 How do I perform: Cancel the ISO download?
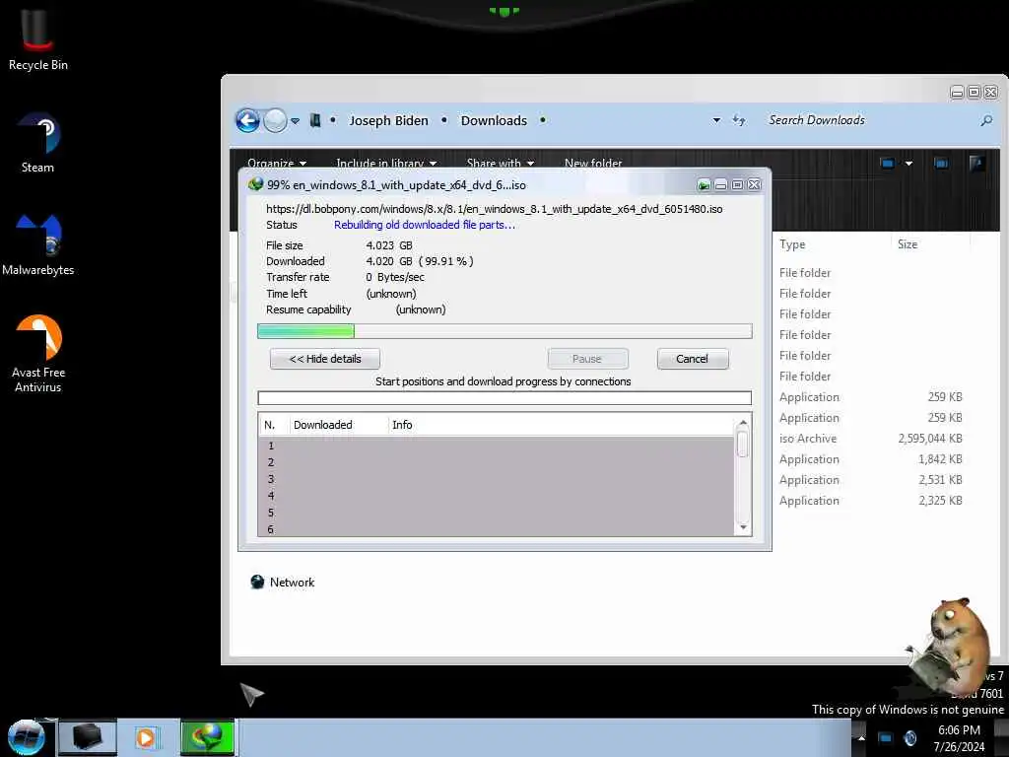[693, 359]
